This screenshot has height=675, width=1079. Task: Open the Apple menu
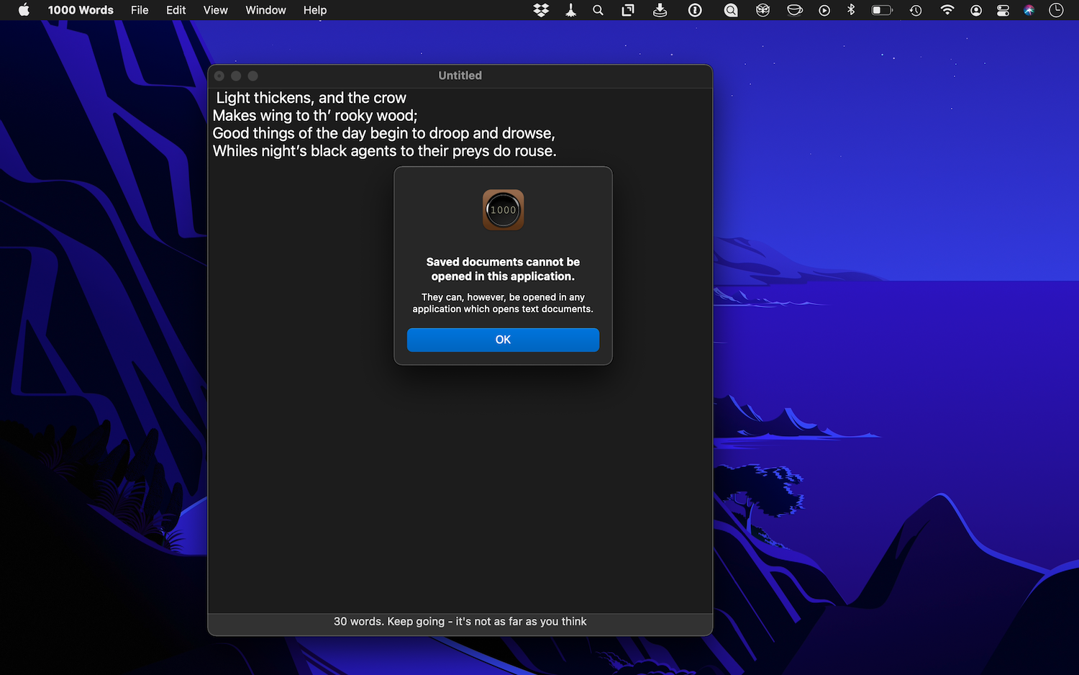tap(24, 10)
